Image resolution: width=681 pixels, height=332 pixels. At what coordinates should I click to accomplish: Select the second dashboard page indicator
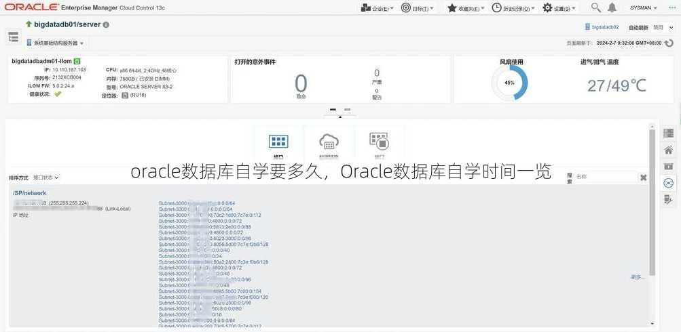[347, 110]
